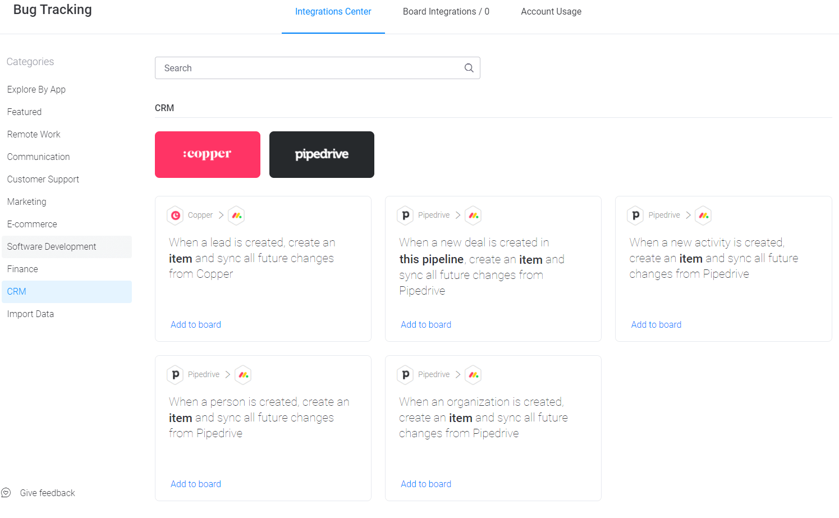Add Pipedrive new activity recipe to board
Viewport: 839px width, 518px height.
[x=656, y=324]
